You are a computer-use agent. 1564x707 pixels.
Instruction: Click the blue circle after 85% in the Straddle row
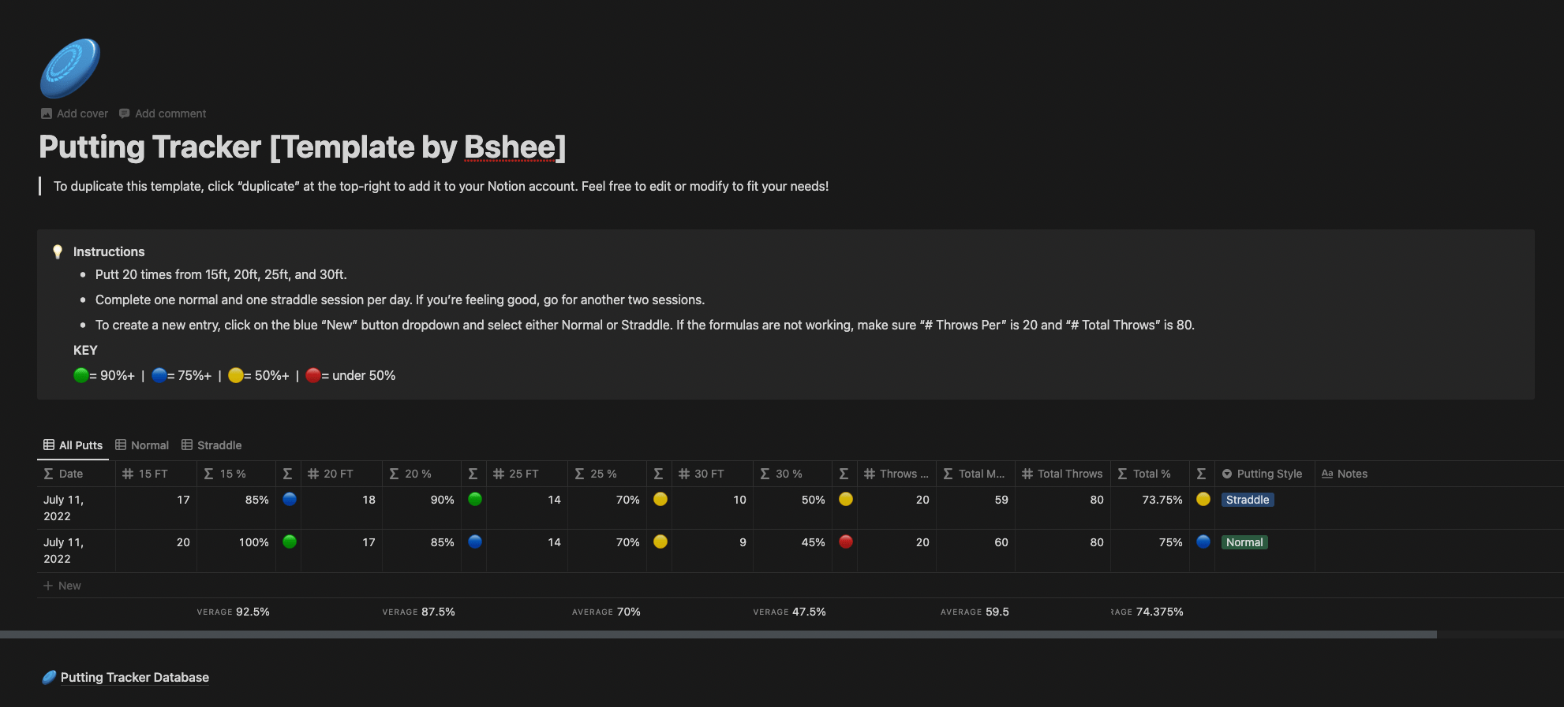[x=290, y=499]
